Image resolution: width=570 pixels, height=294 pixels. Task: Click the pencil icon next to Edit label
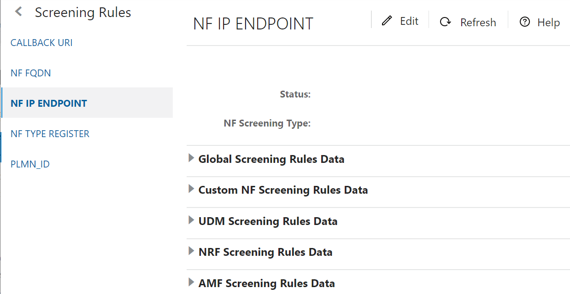tap(387, 21)
